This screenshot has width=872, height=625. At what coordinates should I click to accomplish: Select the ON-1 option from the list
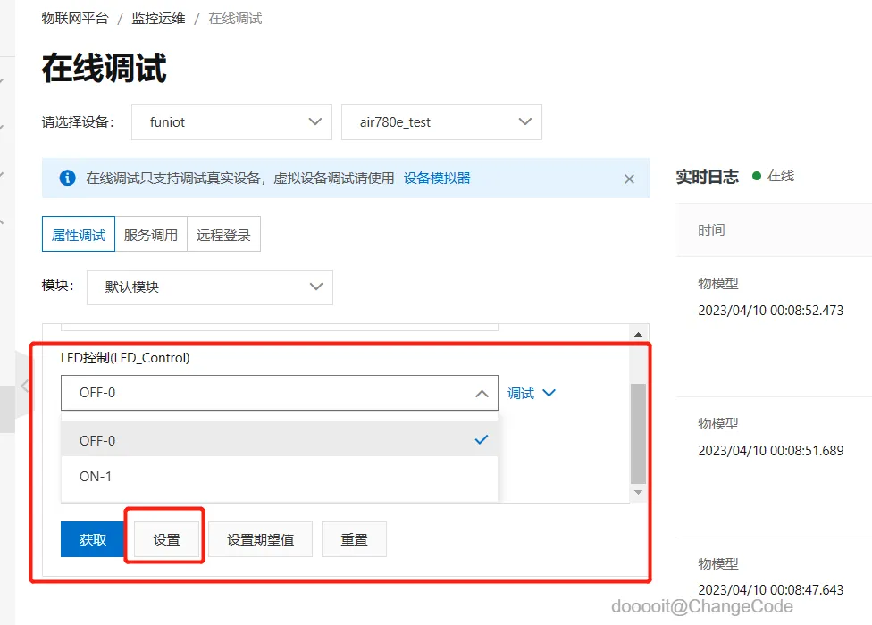[x=95, y=477]
